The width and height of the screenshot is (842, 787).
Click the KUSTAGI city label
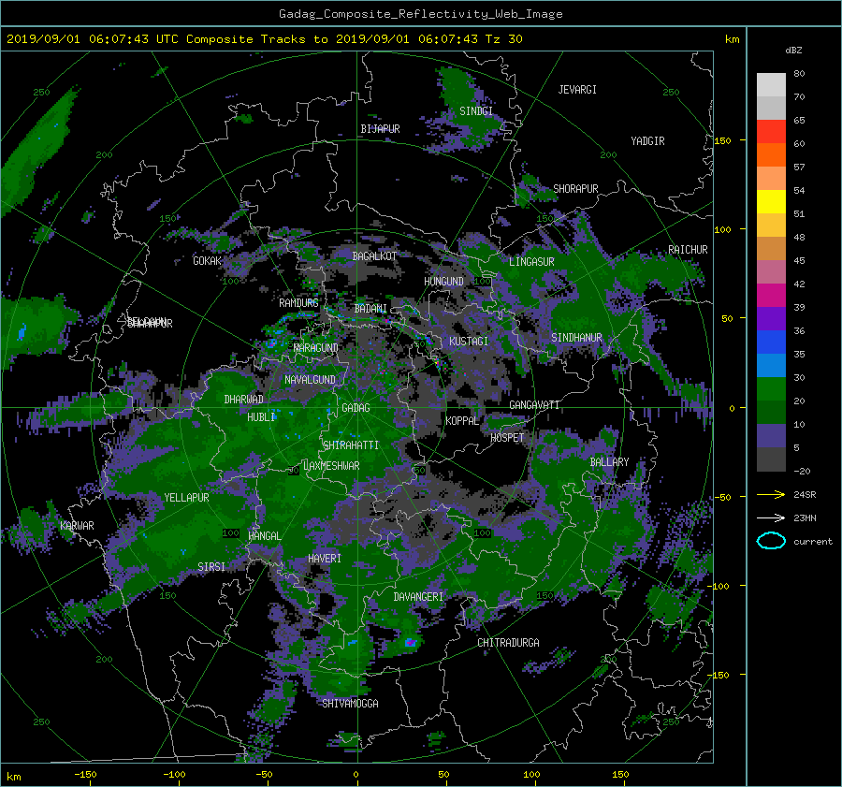click(x=469, y=342)
